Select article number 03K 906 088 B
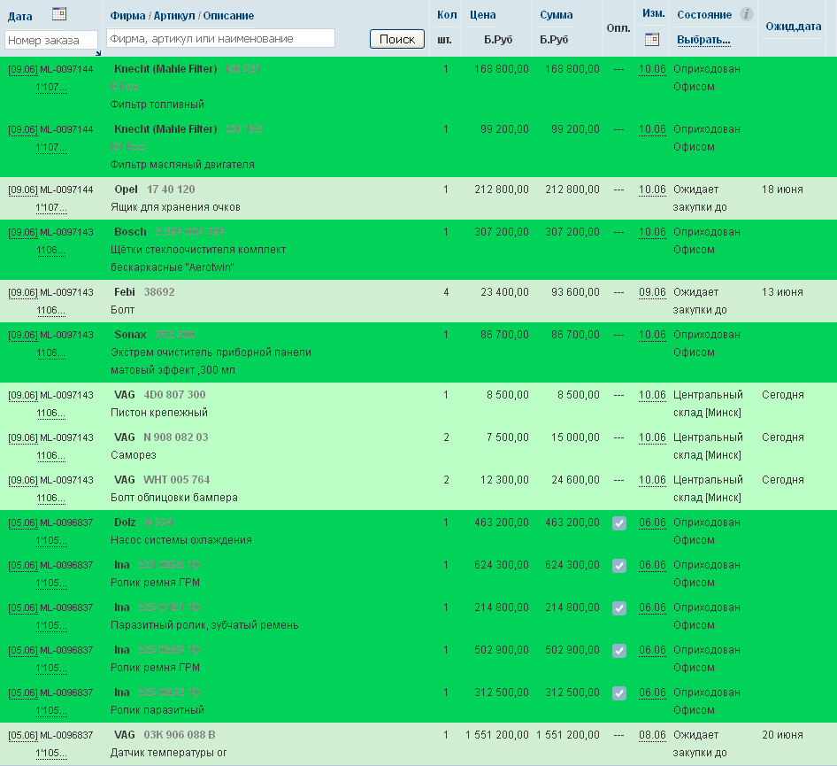 tap(180, 734)
